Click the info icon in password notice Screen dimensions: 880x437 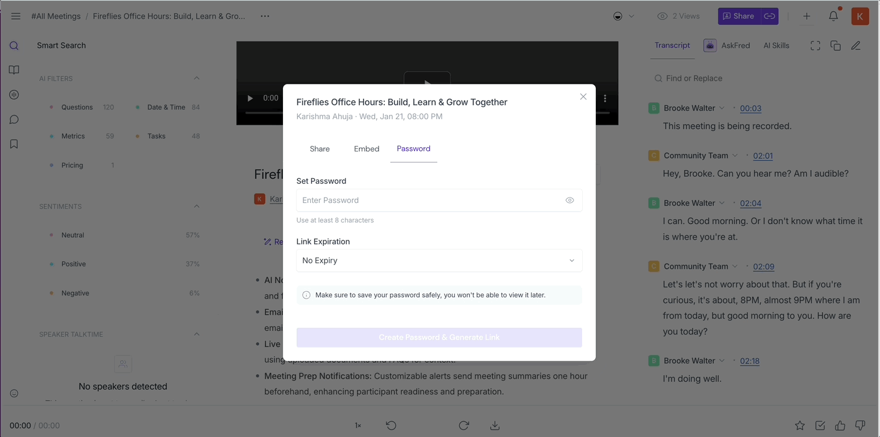pyautogui.click(x=306, y=295)
